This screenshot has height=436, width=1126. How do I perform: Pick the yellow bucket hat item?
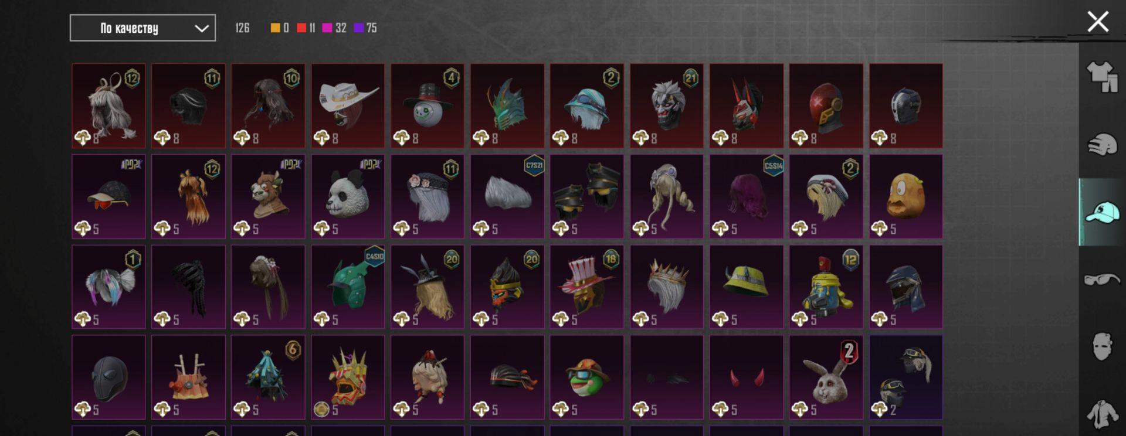tap(746, 287)
